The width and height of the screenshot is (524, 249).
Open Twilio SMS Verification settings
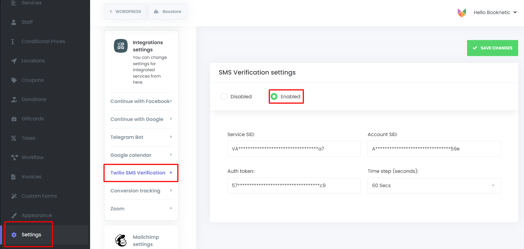click(138, 173)
